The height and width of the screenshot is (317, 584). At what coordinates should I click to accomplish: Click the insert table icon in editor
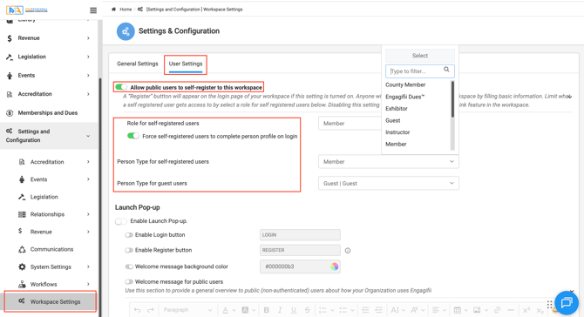point(458,310)
